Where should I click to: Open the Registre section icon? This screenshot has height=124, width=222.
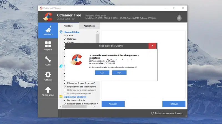pos(48,44)
